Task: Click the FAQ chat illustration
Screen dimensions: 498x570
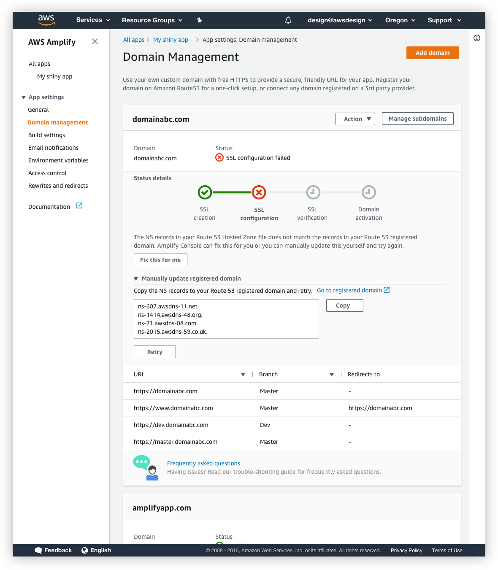Action: [146, 467]
